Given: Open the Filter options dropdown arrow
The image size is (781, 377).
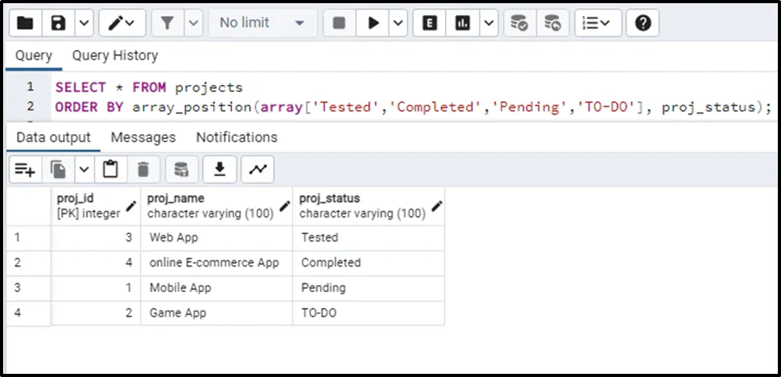Looking at the screenshot, I should (x=194, y=23).
